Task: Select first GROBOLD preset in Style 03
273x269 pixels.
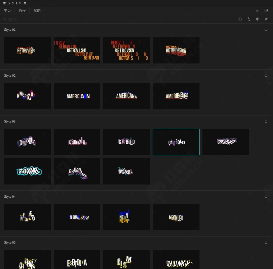Action: 27,142
